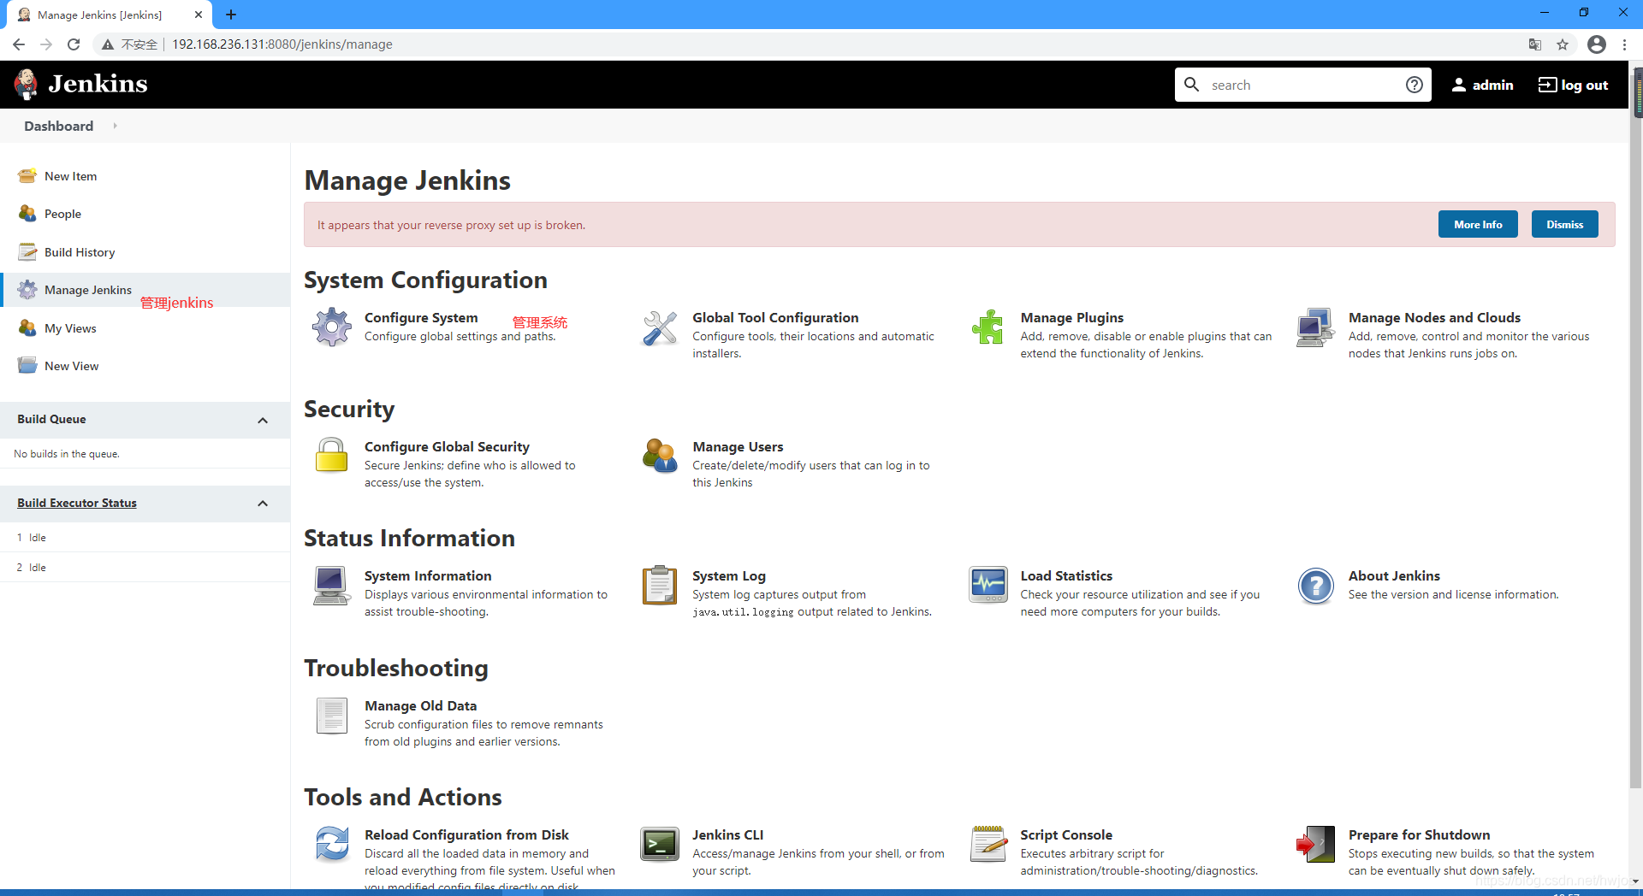Screen dimensions: 1643x896
Task: Open the Jenkins CLI link
Action: (727, 834)
